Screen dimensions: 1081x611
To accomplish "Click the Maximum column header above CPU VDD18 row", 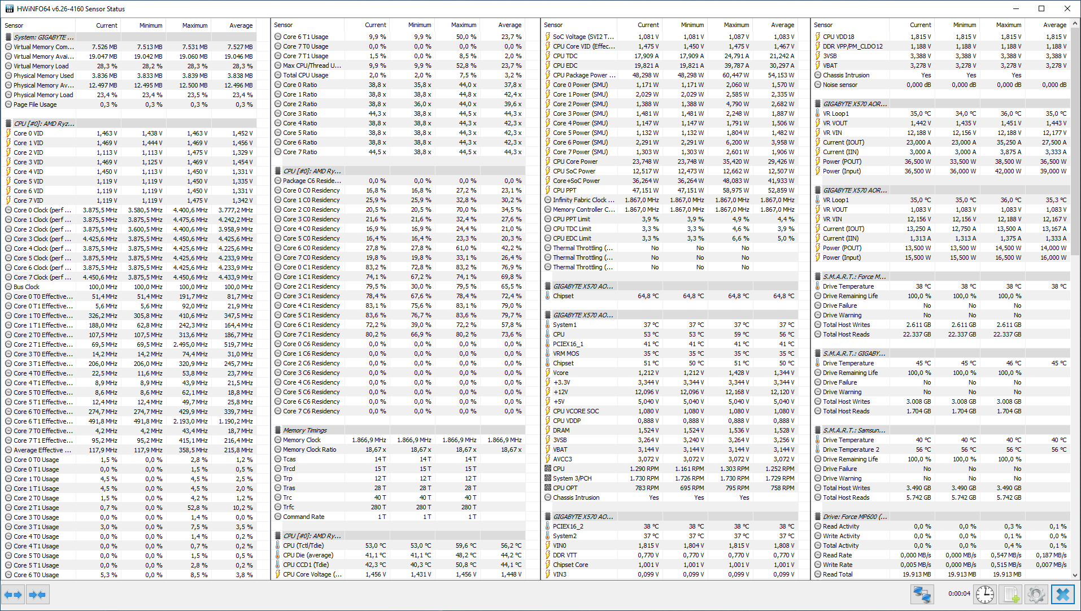I will pos(1002,25).
